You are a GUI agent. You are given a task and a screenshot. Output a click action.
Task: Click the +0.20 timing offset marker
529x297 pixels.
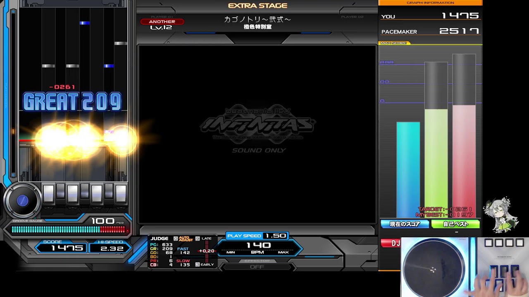207,251
